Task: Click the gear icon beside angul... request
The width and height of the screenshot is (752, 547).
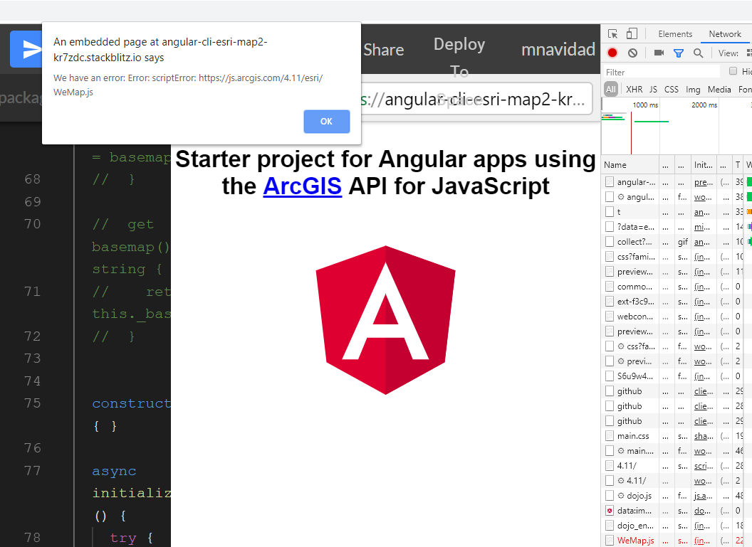Action: (621, 197)
